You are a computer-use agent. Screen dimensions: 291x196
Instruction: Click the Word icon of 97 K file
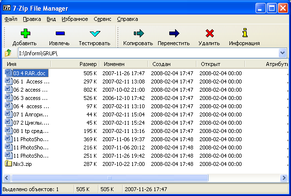click(x=9, y=106)
